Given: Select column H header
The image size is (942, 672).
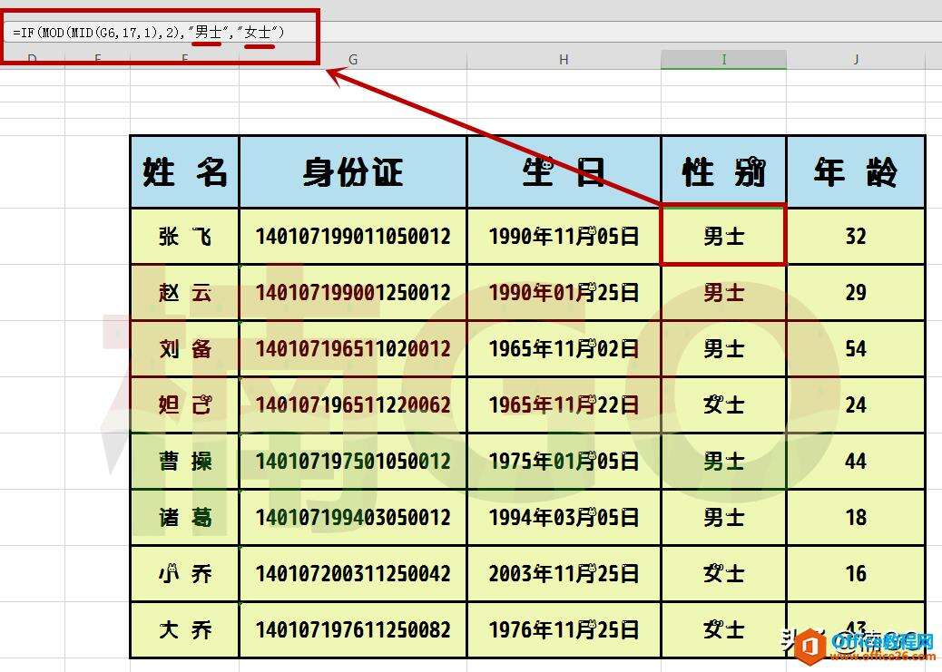Looking at the screenshot, I should tap(564, 60).
